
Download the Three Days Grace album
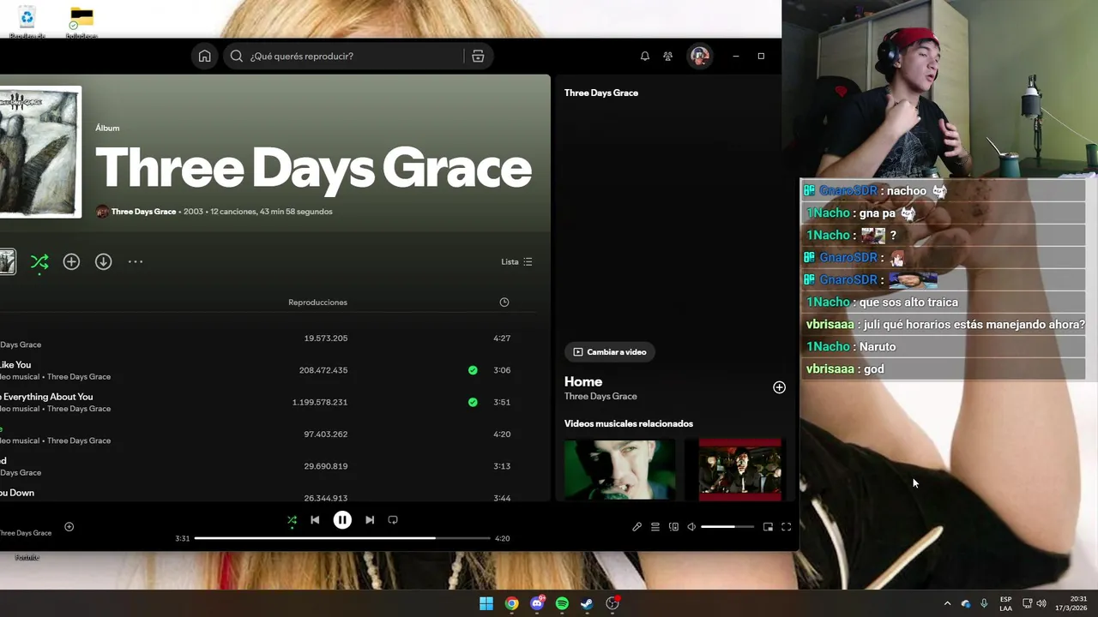pyautogui.click(x=103, y=261)
